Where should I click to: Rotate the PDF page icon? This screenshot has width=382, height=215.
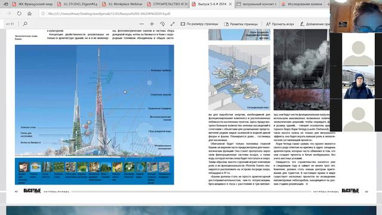[162, 24]
